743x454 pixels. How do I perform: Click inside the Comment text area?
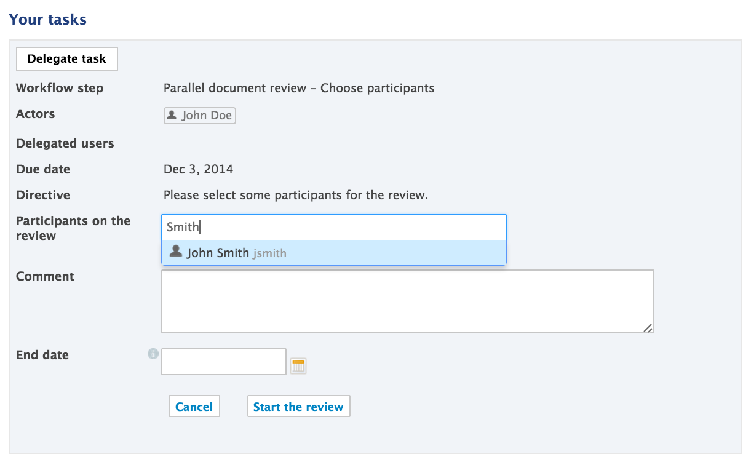(x=407, y=301)
